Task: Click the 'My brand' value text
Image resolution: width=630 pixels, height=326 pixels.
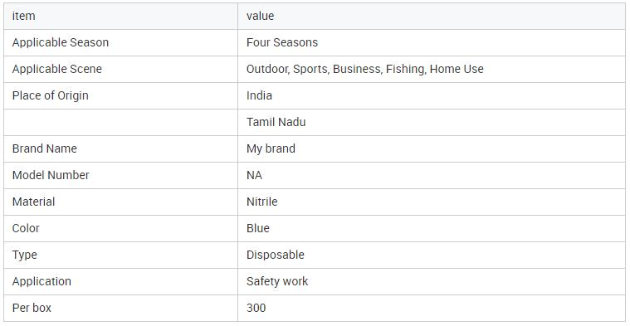Action: pos(271,148)
